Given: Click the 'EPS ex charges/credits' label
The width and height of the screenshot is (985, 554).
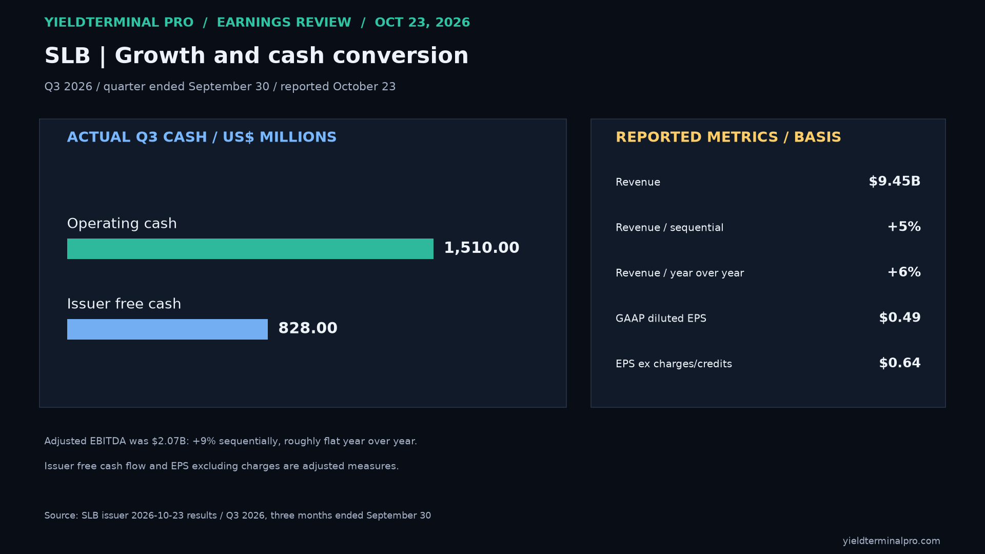Looking at the screenshot, I should [x=674, y=364].
